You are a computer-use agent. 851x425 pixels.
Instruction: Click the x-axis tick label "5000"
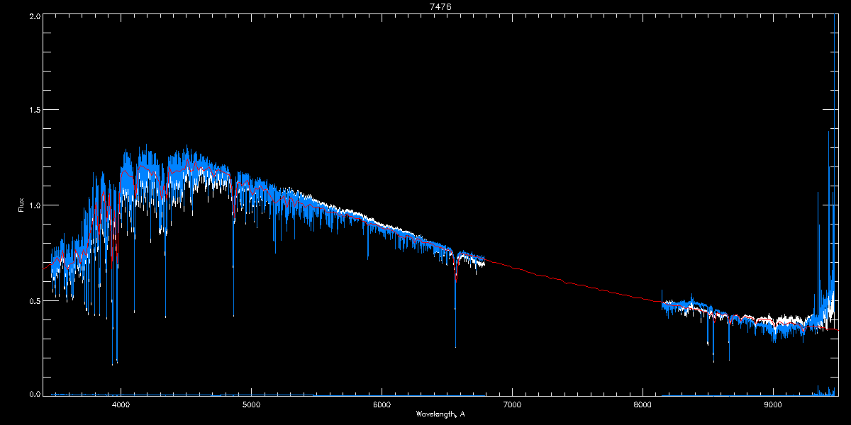[251, 404]
